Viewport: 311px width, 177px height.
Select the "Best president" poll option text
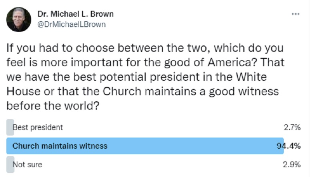tap(38, 128)
